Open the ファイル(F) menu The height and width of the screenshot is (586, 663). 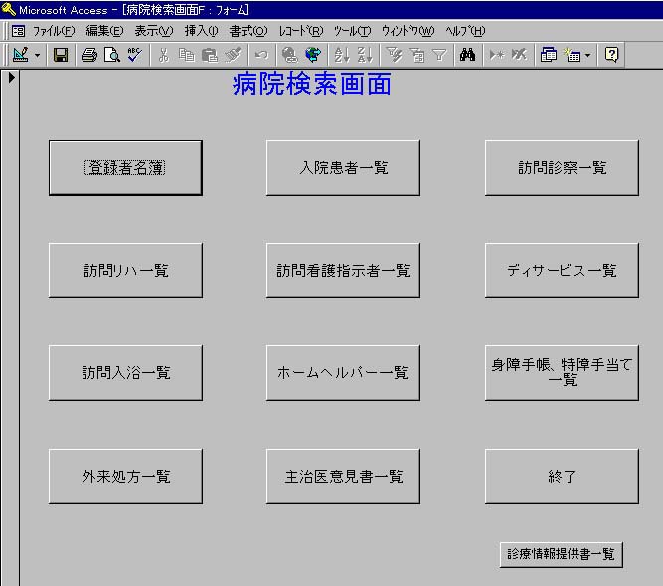point(54,31)
